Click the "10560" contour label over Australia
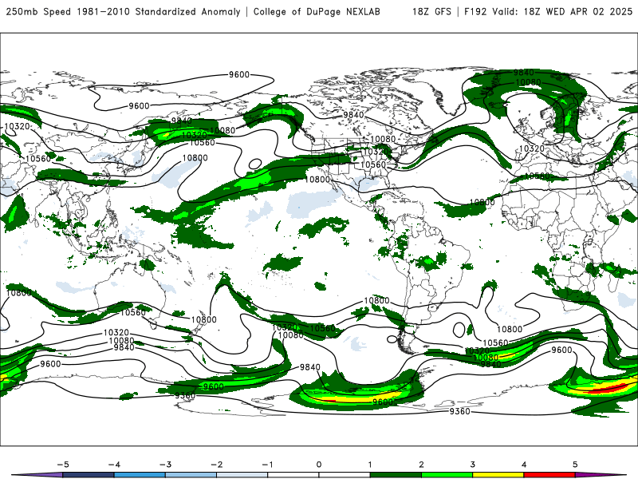 pos(132,312)
